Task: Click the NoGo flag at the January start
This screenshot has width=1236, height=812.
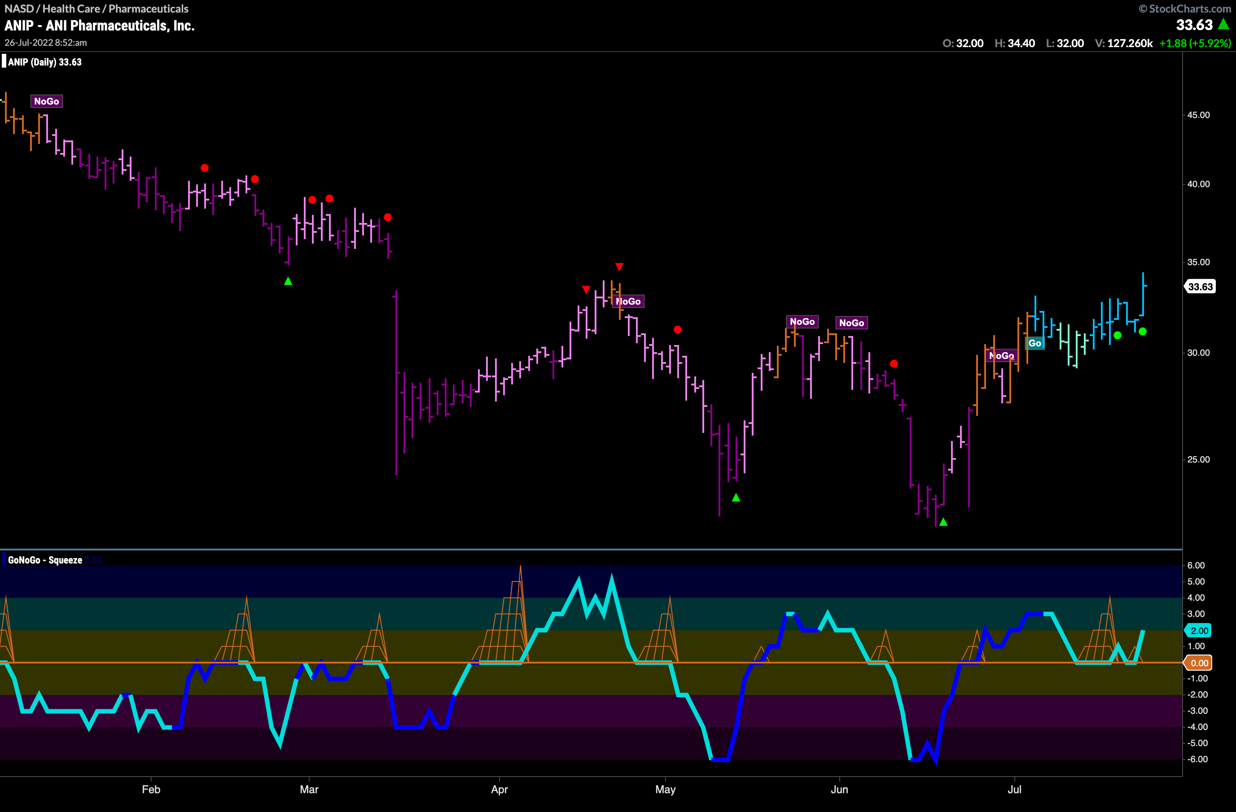Action: (46, 101)
